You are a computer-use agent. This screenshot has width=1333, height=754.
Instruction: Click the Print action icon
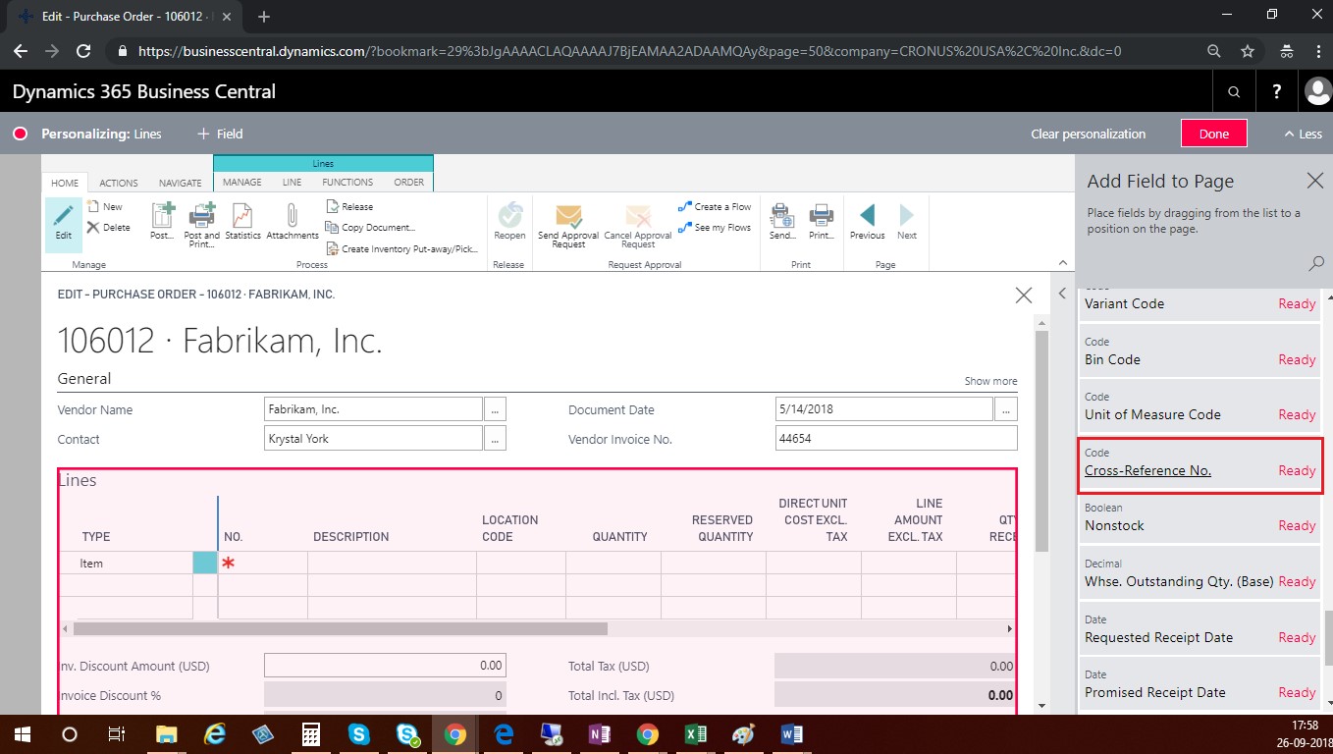coord(821,222)
